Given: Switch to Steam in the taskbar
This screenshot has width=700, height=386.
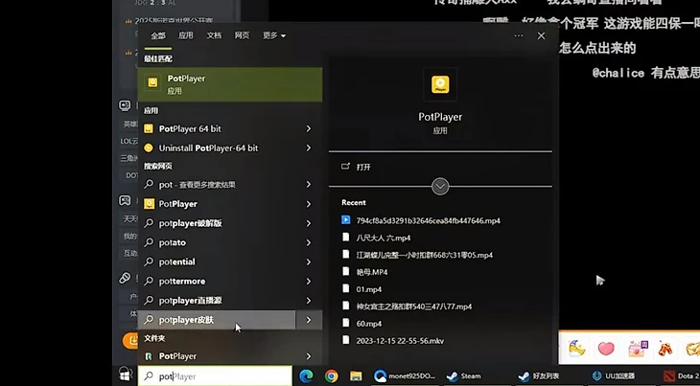Looking at the screenshot, I should point(464,376).
